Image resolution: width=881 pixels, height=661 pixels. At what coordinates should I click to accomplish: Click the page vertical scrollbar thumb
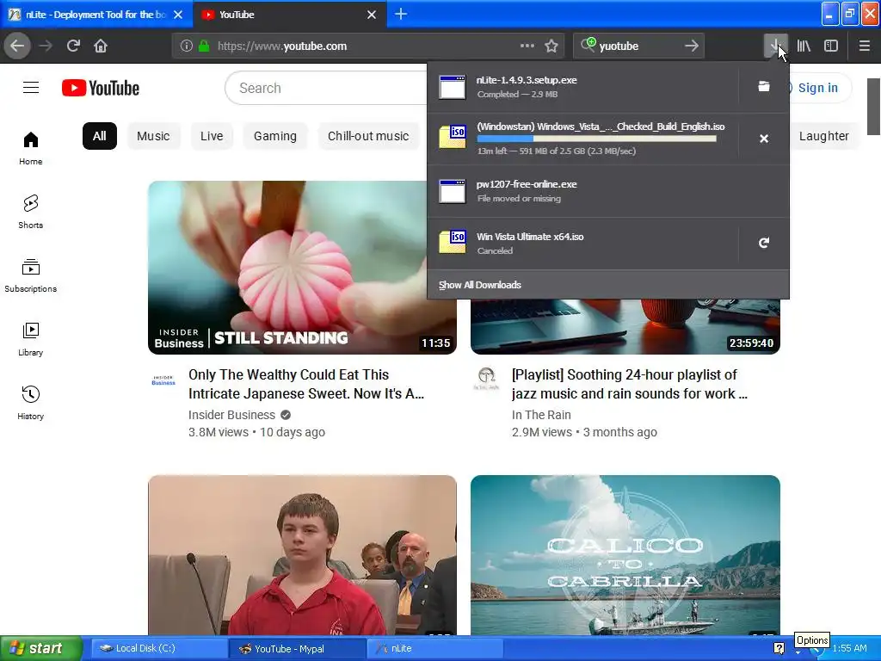coord(874,107)
